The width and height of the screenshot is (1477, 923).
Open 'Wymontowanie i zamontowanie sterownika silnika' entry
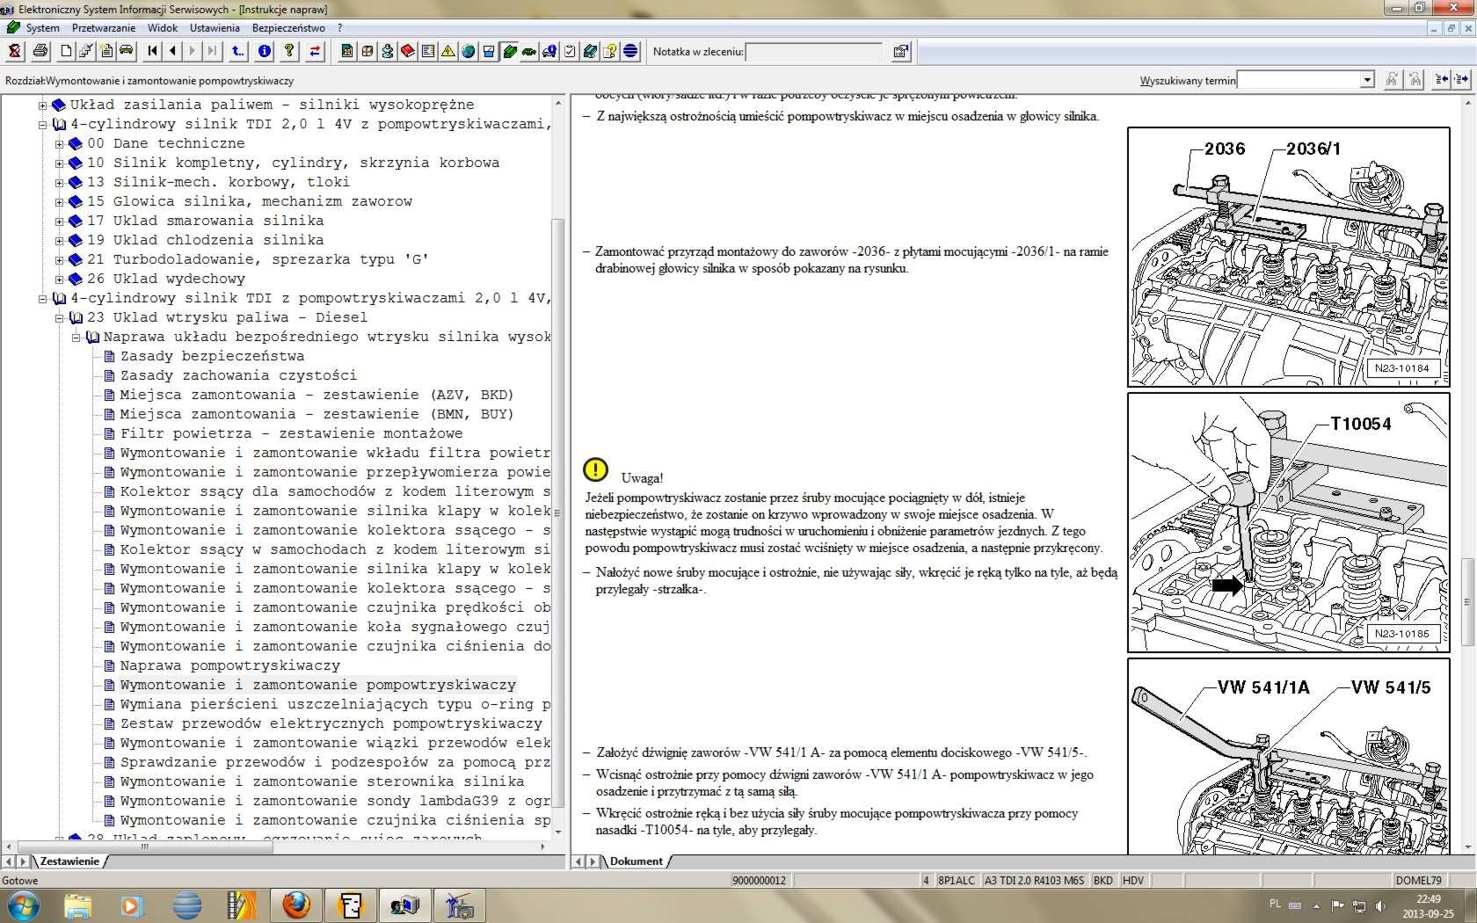pyautogui.click(x=322, y=781)
